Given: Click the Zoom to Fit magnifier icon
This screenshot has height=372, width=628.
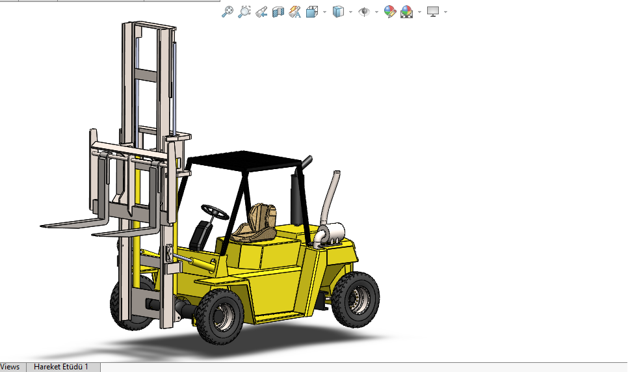Looking at the screenshot, I should click(x=228, y=11).
